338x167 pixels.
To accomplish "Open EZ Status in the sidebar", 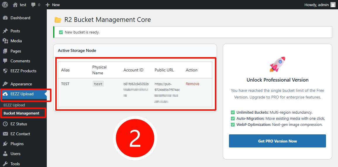I will click(x=19, y=124).
